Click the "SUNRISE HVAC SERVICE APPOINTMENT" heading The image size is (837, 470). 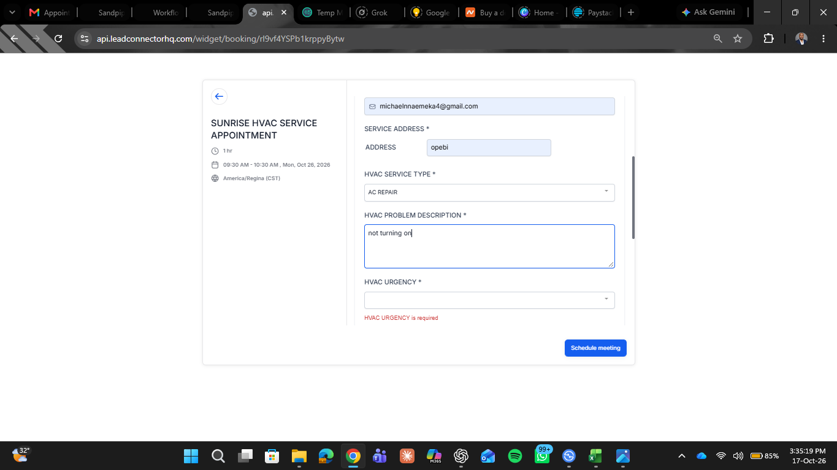point(264,129)
